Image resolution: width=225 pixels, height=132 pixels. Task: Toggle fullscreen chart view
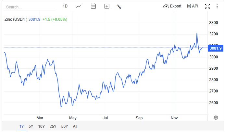(x=207, y=6)
